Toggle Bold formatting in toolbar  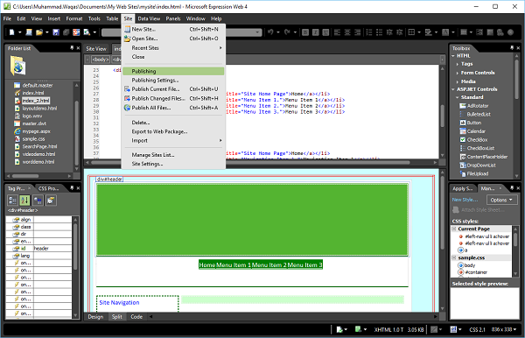(x=305, y=32)
